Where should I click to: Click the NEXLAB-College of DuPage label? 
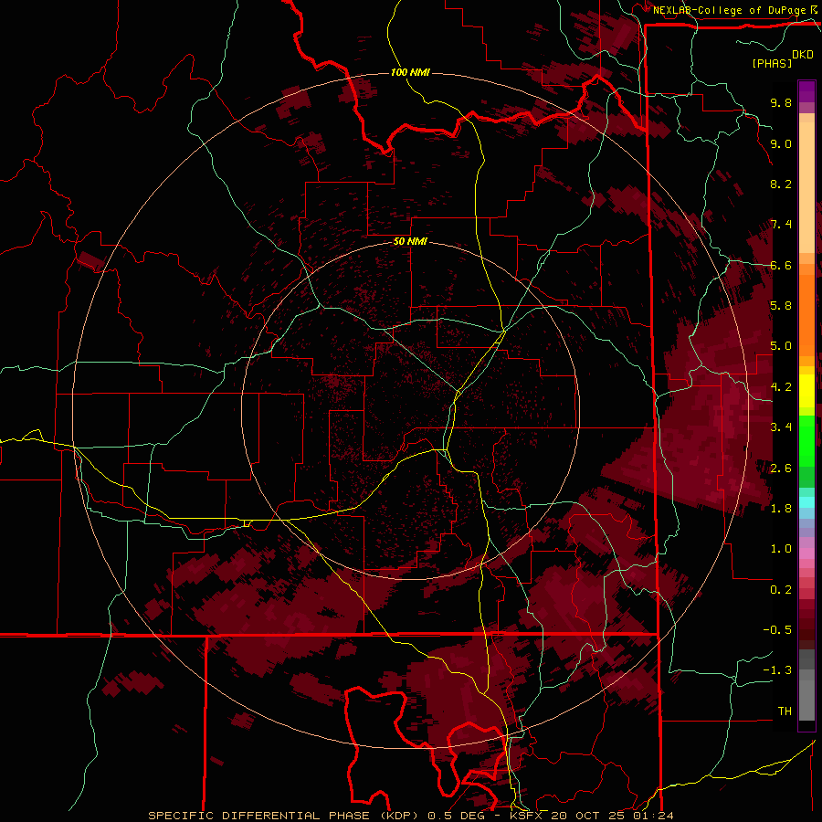tap(729, 10)
